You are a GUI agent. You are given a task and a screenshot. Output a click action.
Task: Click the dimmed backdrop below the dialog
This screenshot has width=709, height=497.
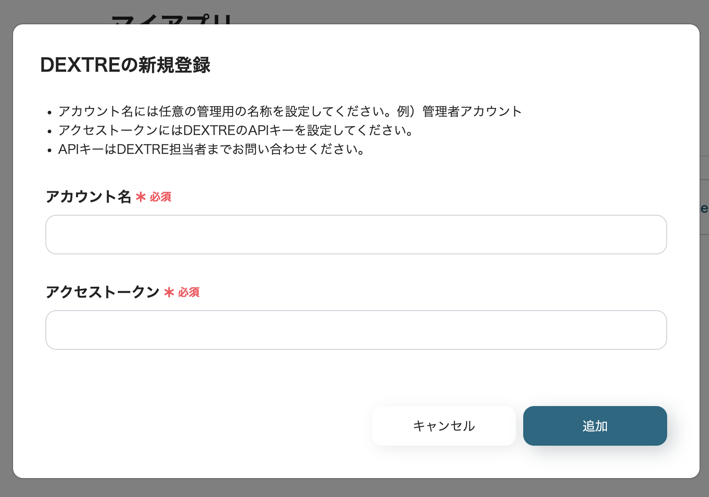354,488
